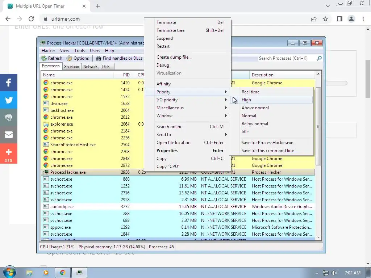Show hidden tray icons arrow
371x278 pixels.
[317, 273]
